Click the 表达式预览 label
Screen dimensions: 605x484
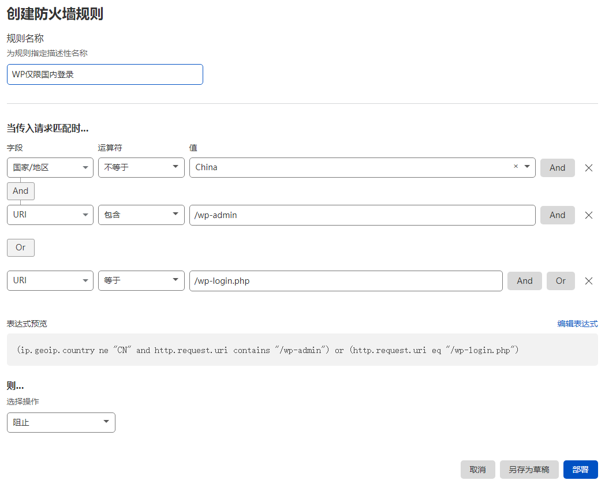click(x=27, y=324)
